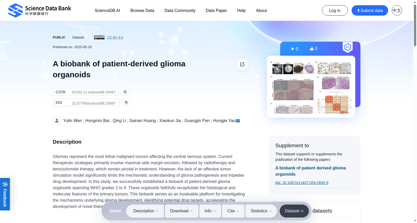Switch language to 中文
The width and height of the screenshot is (417, 223).
pyautogui.click(x=397, y=10)
